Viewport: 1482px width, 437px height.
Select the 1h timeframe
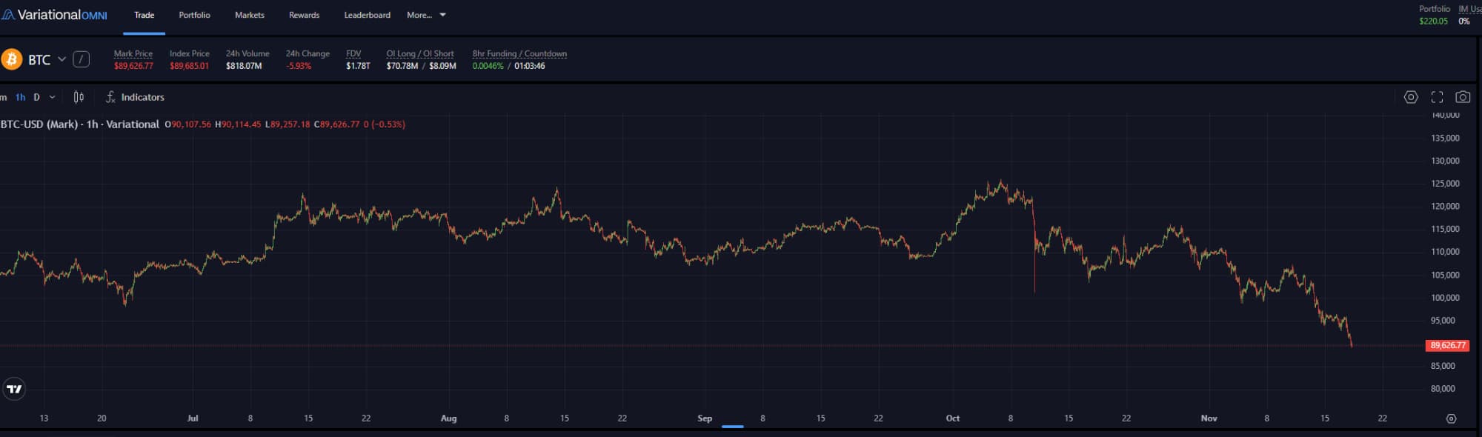pos(20,97)
